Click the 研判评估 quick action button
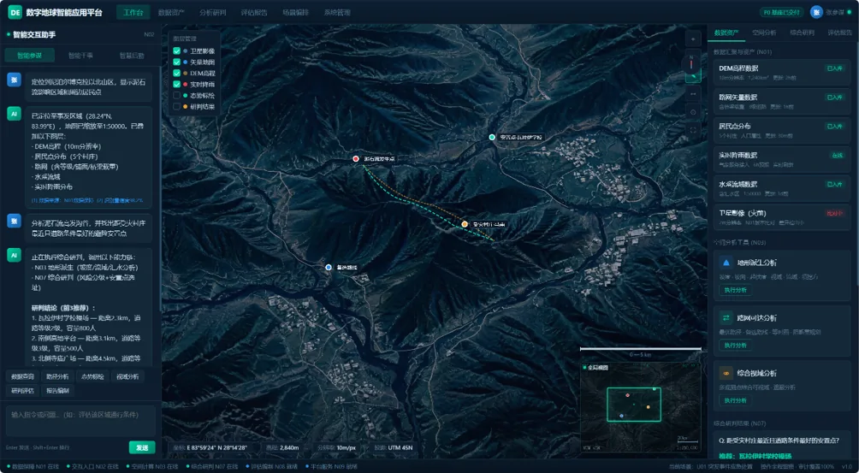 pyautogui.click(x=22, y=391)
